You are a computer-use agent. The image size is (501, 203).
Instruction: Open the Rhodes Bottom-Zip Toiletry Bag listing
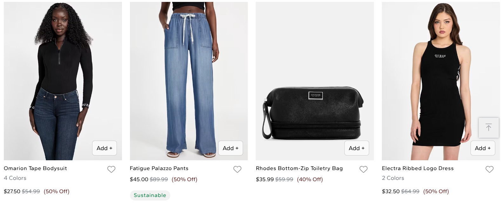299,168
